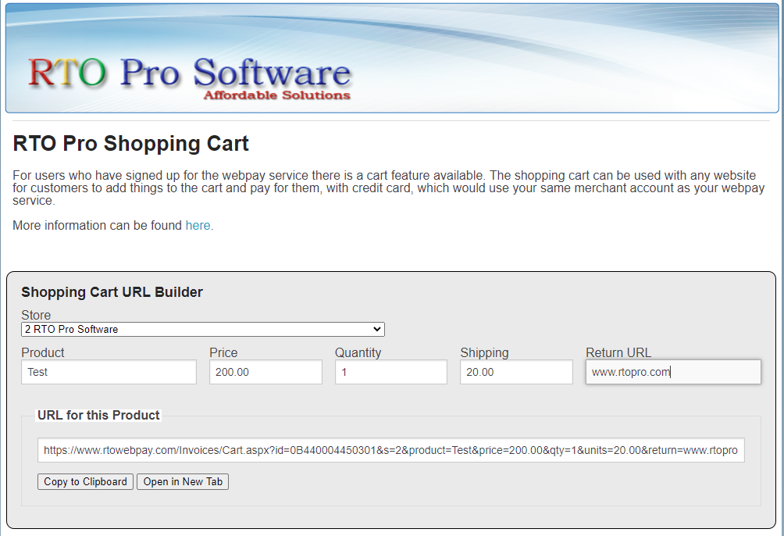Screen dimensions: 784x536
Task: Click the Shipping field showing 20.00
Action: pyautogui.click(x=515, y=372)
